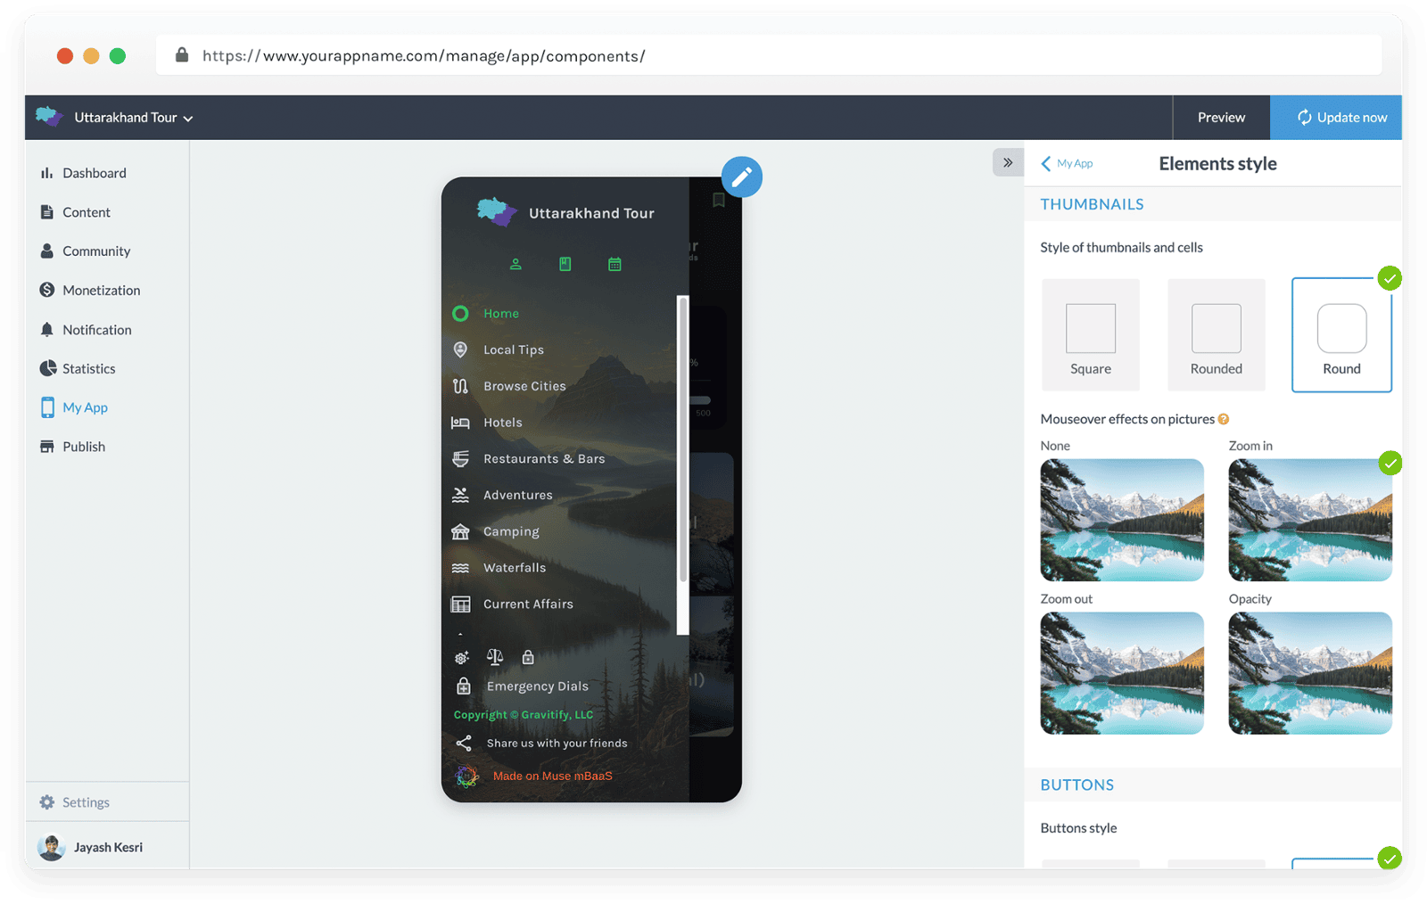Click the Local Tips location pin icon
The image size is (1427, 904).
(x=460, y=349)
